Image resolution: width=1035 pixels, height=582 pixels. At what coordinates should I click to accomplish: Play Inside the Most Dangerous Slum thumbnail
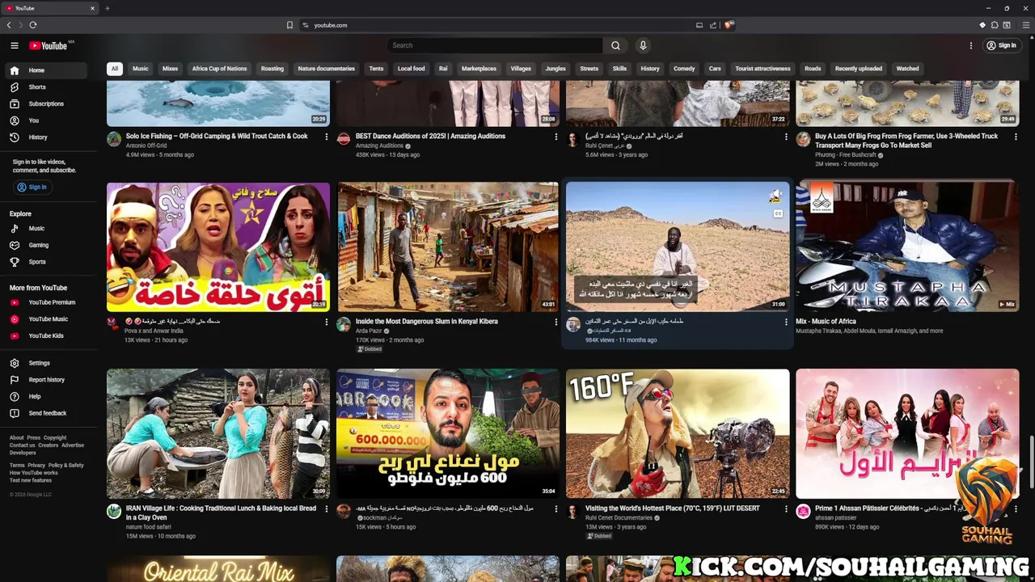(448, 247)
